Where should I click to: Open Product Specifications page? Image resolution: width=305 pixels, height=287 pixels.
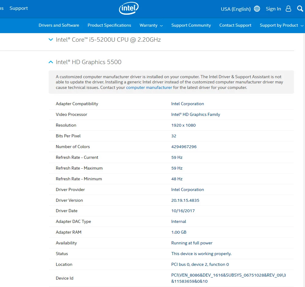point(109,25)
